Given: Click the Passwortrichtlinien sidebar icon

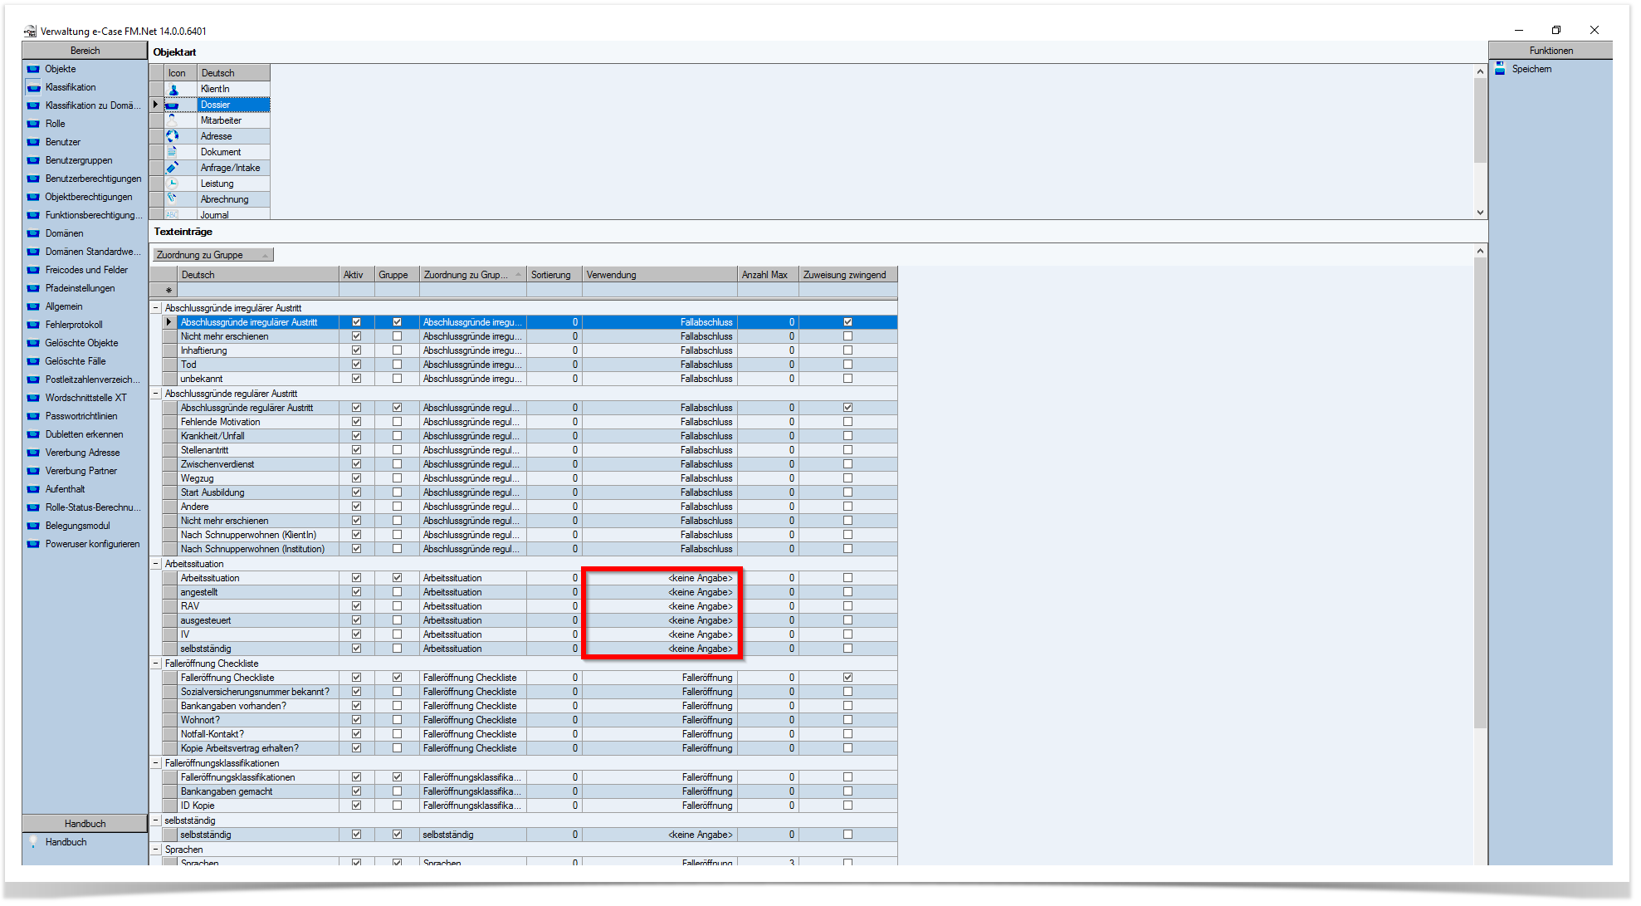Looking at the screenshot, I should tap(33, 416).
